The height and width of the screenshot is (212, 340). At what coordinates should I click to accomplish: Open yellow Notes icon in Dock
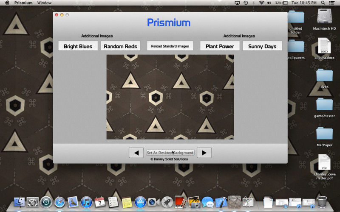click(127, 202)
